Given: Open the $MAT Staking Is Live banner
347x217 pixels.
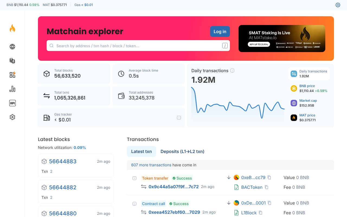Looking at the screenshot, I should [x=282, y=38].
